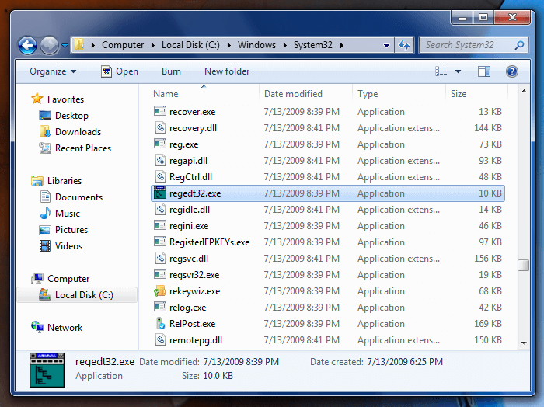Screen dimensions: 544x407
Task: Click the RelPost.exe file icon
Action: pos(160,323)
